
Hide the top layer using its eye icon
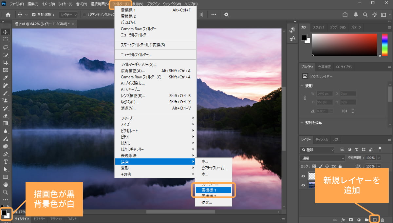pyautogui.click(x=303, y=176)
